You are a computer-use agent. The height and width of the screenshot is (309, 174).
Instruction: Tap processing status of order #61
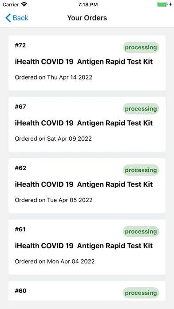tap(141, 232)
